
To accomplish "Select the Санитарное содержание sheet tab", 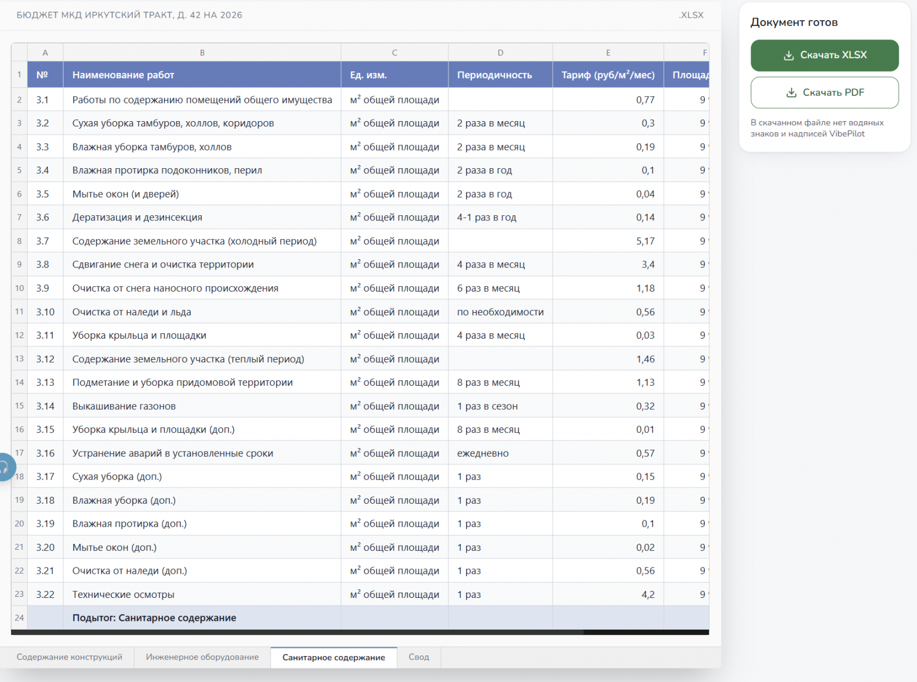I will (x=334, y=657).
